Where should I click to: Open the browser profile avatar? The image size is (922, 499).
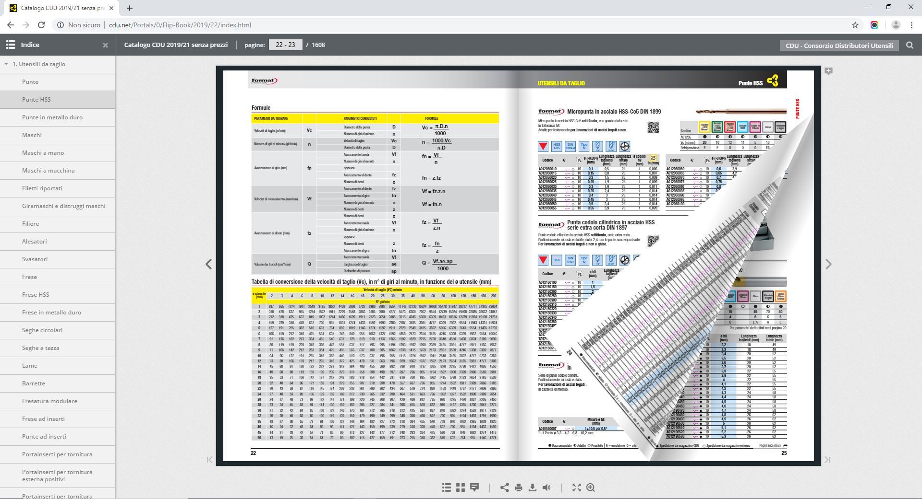coord(896,25)
